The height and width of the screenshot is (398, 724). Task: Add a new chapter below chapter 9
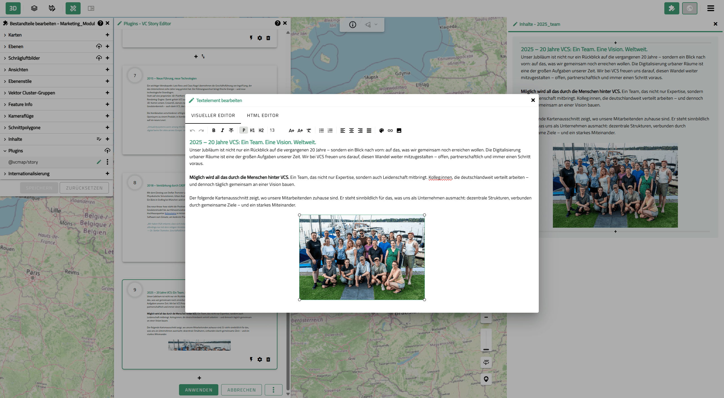[x=199, y=378]
